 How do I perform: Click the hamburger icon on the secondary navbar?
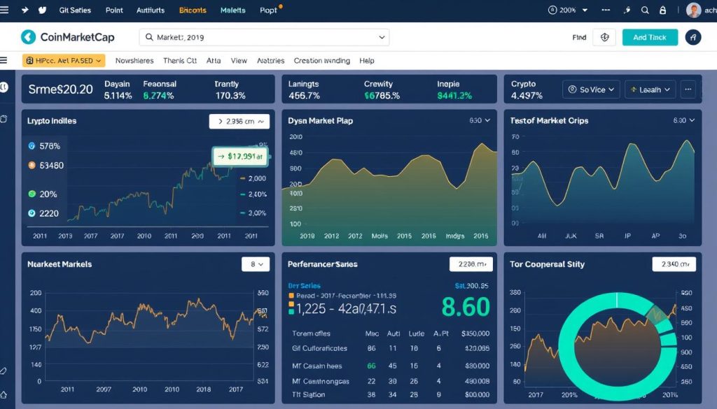point(4,61)
